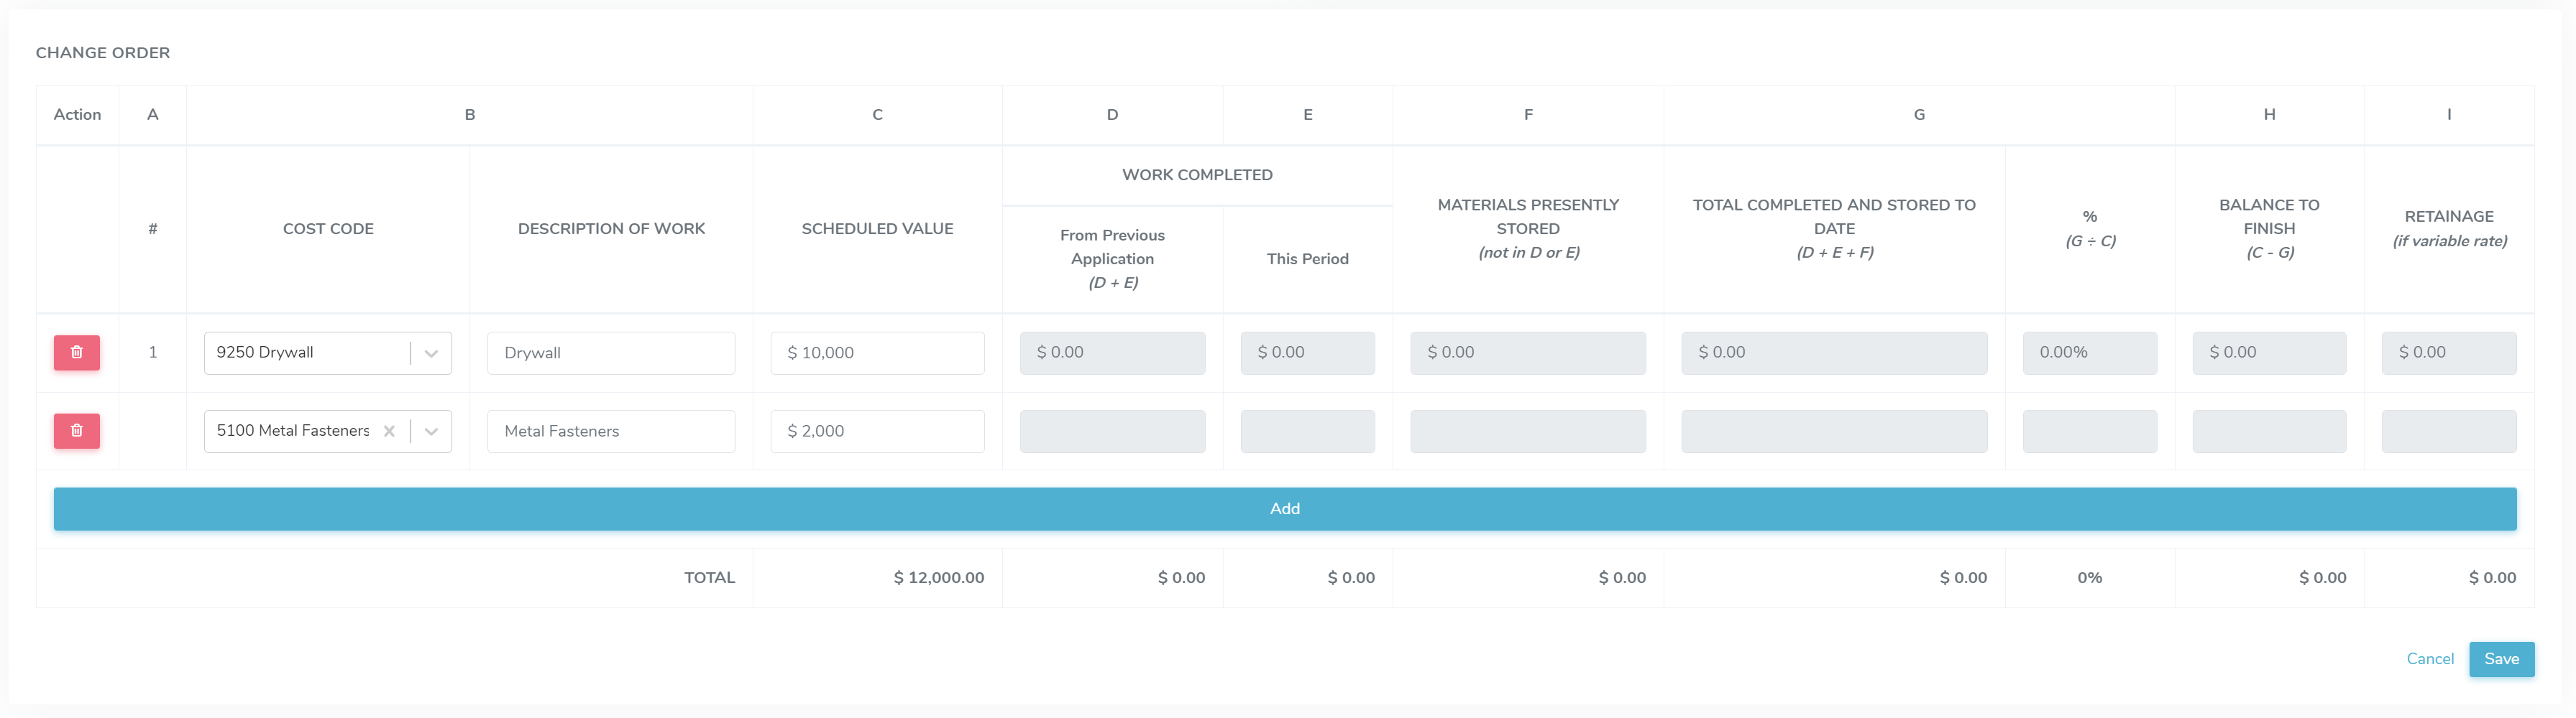The height and width of the screenshot is (718, 2576).
Task: Delete the Metal Fasteners row with trash icon
Action: (x=77, y=430)
